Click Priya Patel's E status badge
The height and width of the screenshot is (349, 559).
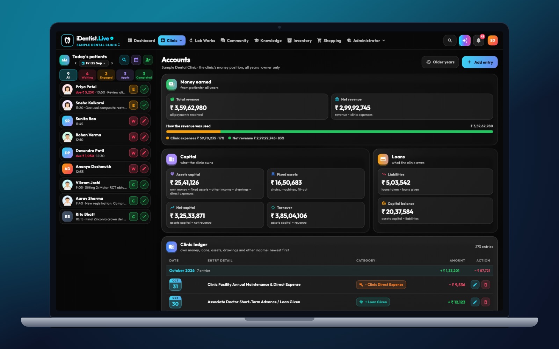(x=133, y=89)
